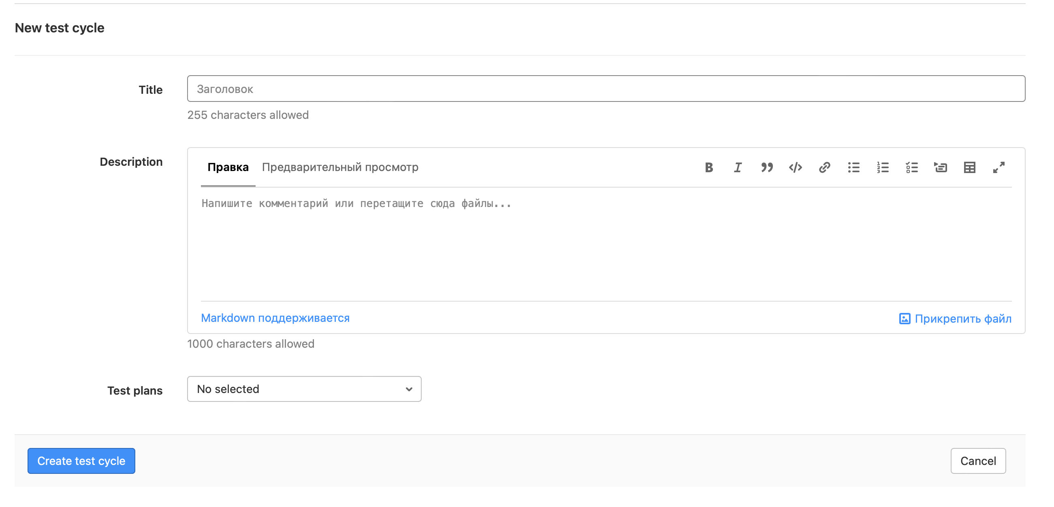Add a checklist task list
1054x507 pixels.
click(911, 167)
